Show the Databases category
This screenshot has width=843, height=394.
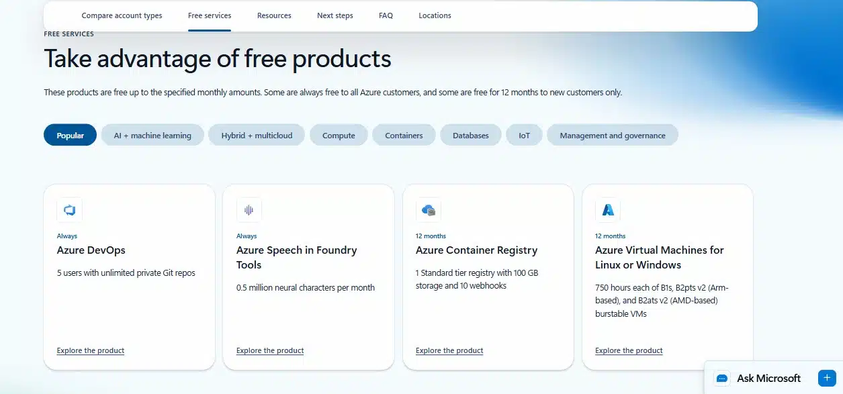click(471, 135)
